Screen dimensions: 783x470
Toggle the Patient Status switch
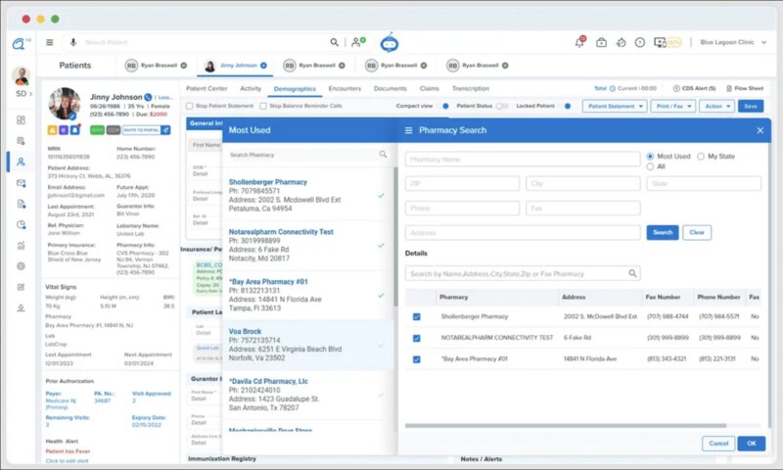(x=501, y=106)
